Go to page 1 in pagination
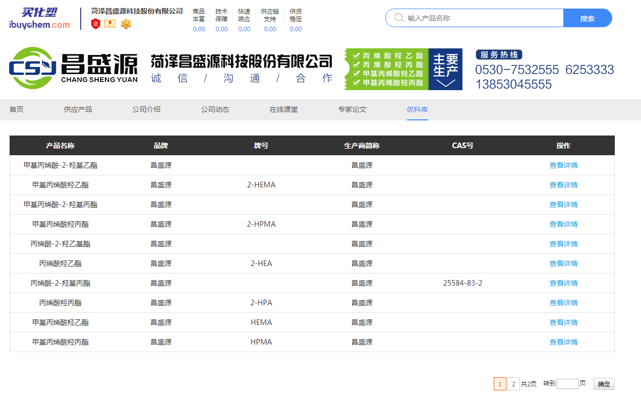 point(500,384)
